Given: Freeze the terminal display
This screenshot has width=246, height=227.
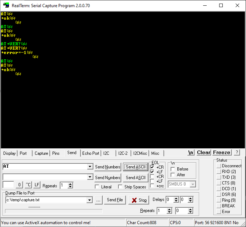Looking at the screenshot, I should tap(222, 152).
